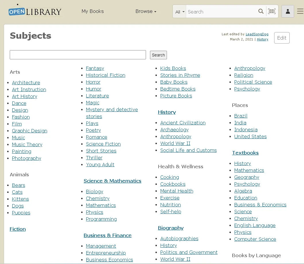
Task: Open the user account icon
Action: coord(288,11)
